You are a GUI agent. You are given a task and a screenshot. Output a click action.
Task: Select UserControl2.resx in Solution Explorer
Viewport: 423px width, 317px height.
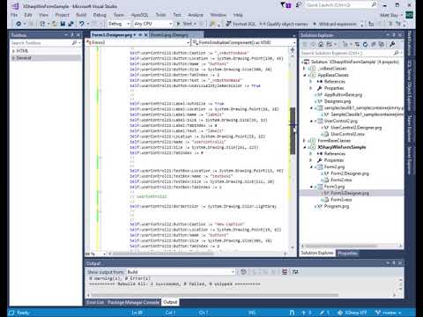click(x=347, y=134)
